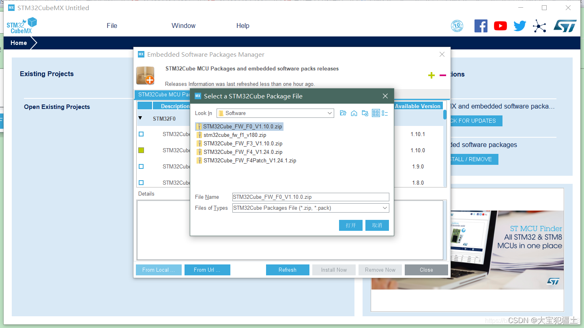Image resolution: width=584 pixels, height=328 pixels.
Task: Toggle the installed 1.10.0 package checkbox
Action: pos(141,150)
